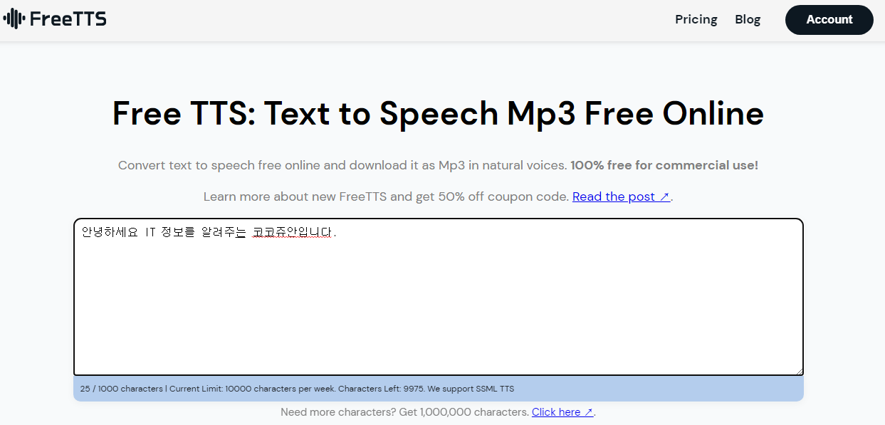Click the Account button

coord(829,20)
